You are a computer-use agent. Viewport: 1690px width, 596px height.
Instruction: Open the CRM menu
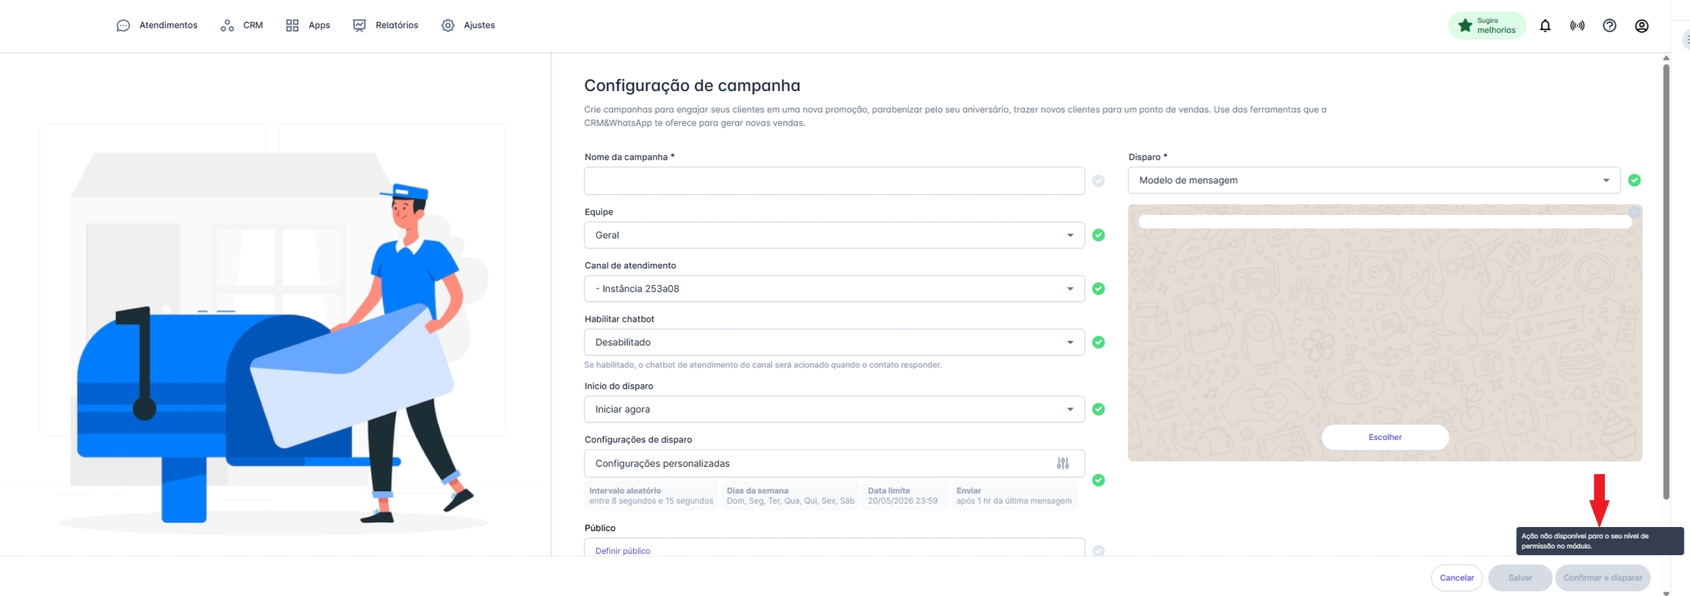pos(241,26)
